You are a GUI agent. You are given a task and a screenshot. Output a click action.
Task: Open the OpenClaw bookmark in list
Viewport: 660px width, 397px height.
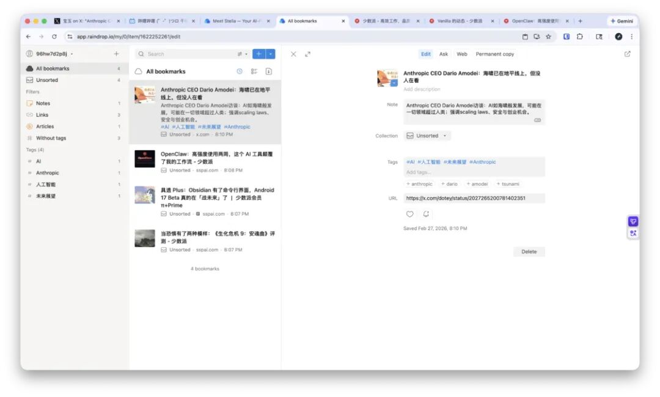coord(205,162)
